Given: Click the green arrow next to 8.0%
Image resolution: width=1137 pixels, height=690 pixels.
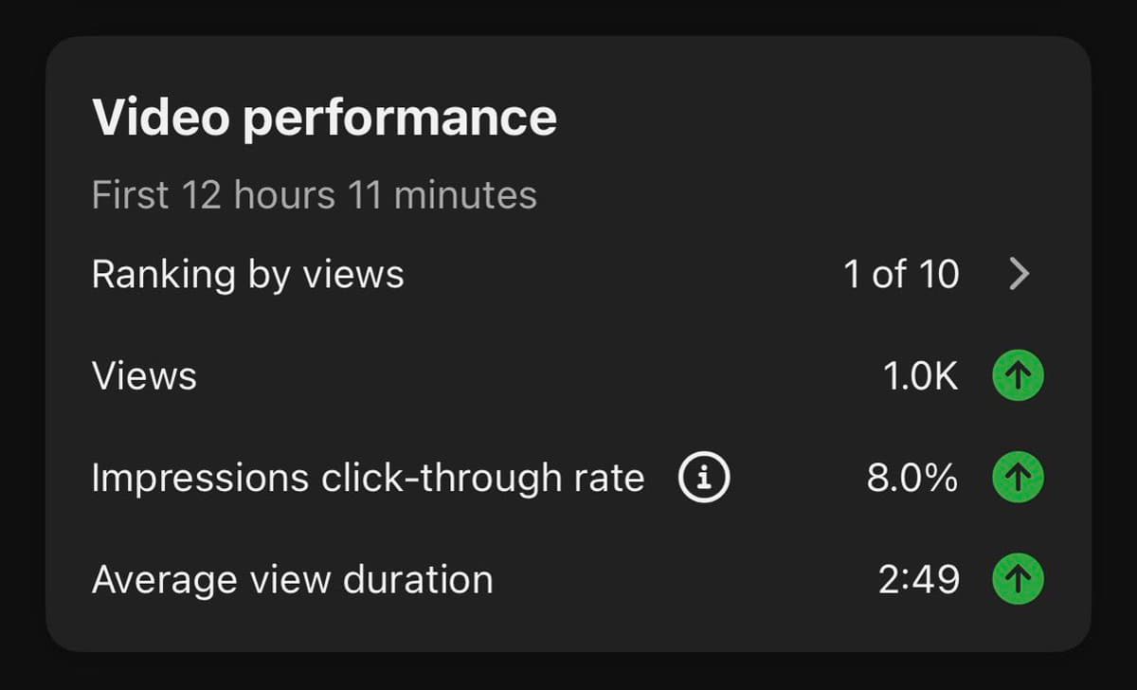Looking at the screenshot, I should pyautogui.click(x=1018, y=477).
